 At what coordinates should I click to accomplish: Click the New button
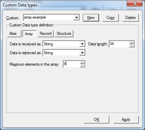[91, 18]
